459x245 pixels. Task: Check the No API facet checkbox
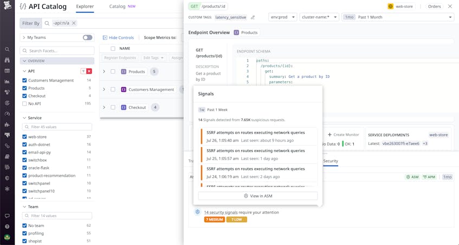pos(24,104)
